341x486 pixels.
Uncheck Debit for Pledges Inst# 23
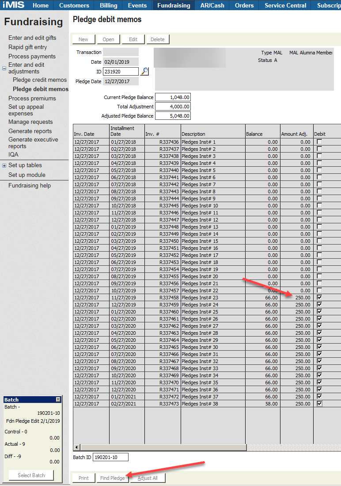click(319, 298)
